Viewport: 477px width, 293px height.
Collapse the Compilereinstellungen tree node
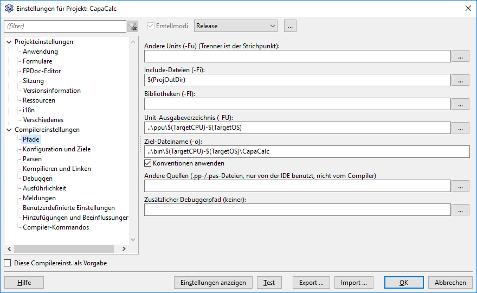coord(9,130)
